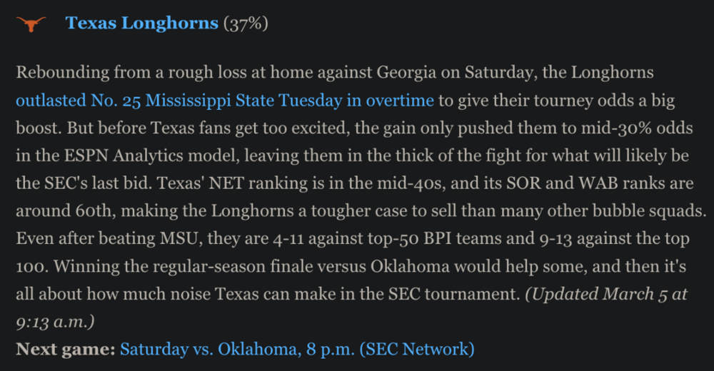Click the Texas Longhorns logo icon
Viewport: 714px width, 371px height.
31,24
